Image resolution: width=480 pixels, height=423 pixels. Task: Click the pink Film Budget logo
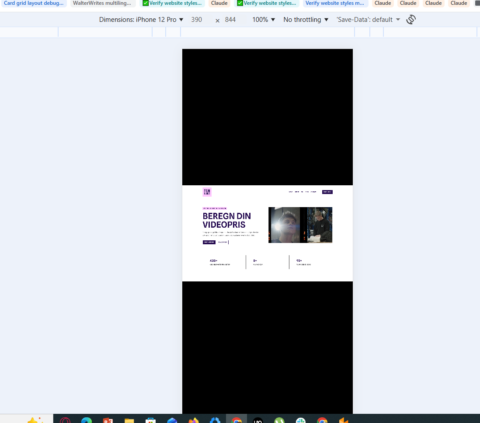pyautogui.click(x=207, y=192)
